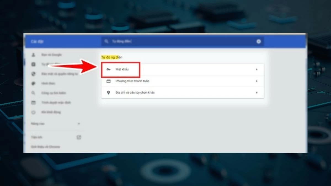This screenshot has width=331, height=186.
Task: Select the paint palette icon for Hình thức
Action: click(x=34, y=83)
